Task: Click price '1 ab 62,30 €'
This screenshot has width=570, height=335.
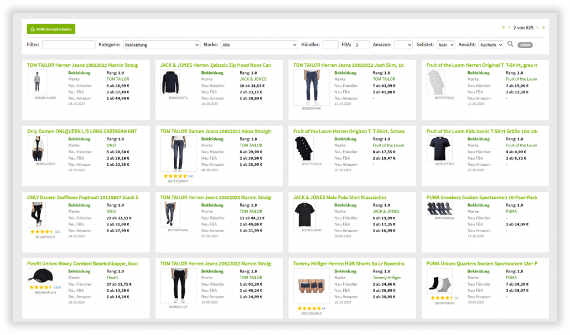Action: (x=251, y=284)
